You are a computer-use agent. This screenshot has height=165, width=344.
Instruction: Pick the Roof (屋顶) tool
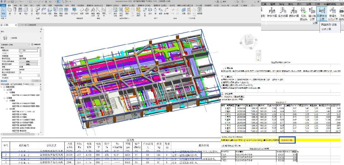(38, 11)
